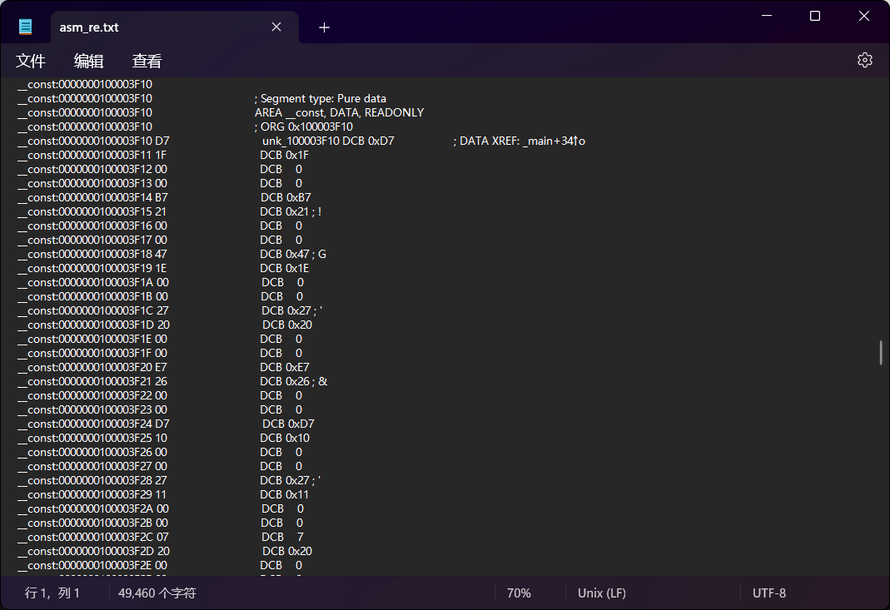Click the UTF-8 encoding indicator
Screen dimensions: 890x610
pyautogui.click(x=769, y=593)
